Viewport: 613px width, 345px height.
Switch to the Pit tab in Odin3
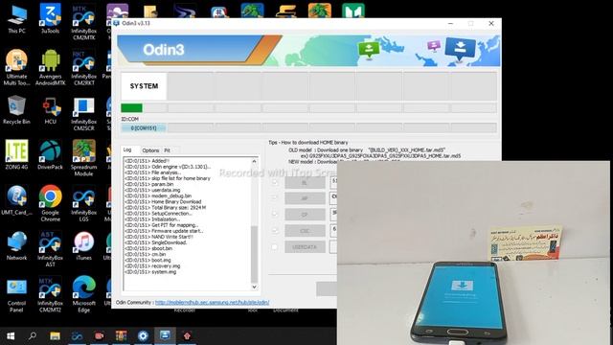167,150
